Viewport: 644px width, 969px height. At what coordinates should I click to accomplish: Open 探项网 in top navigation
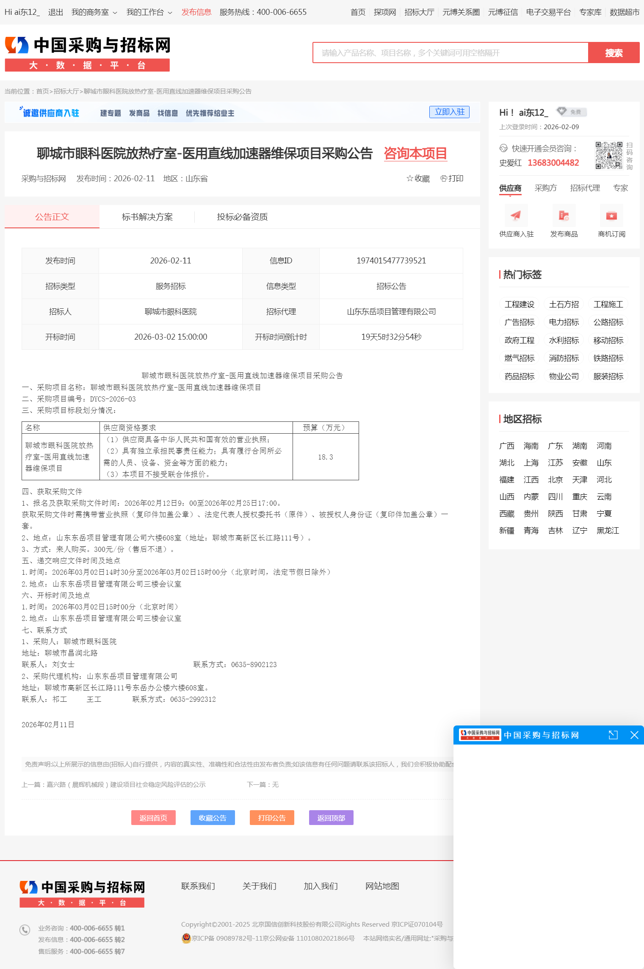(x=385, y=12)
